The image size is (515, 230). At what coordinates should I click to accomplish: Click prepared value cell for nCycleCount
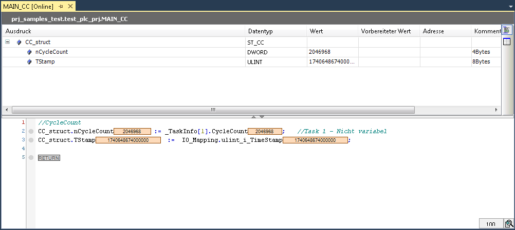[x=389, y=52]
